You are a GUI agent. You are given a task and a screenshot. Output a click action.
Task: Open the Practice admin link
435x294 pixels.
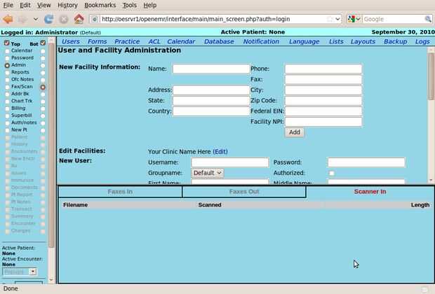coord(127,41)
